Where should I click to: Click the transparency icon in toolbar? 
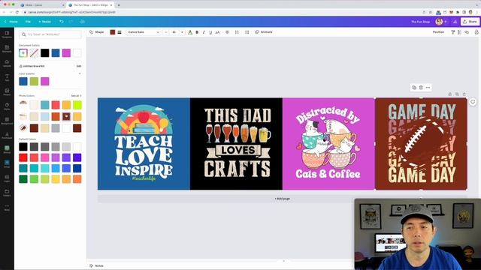pyautogui.click(x=459, y=32)
